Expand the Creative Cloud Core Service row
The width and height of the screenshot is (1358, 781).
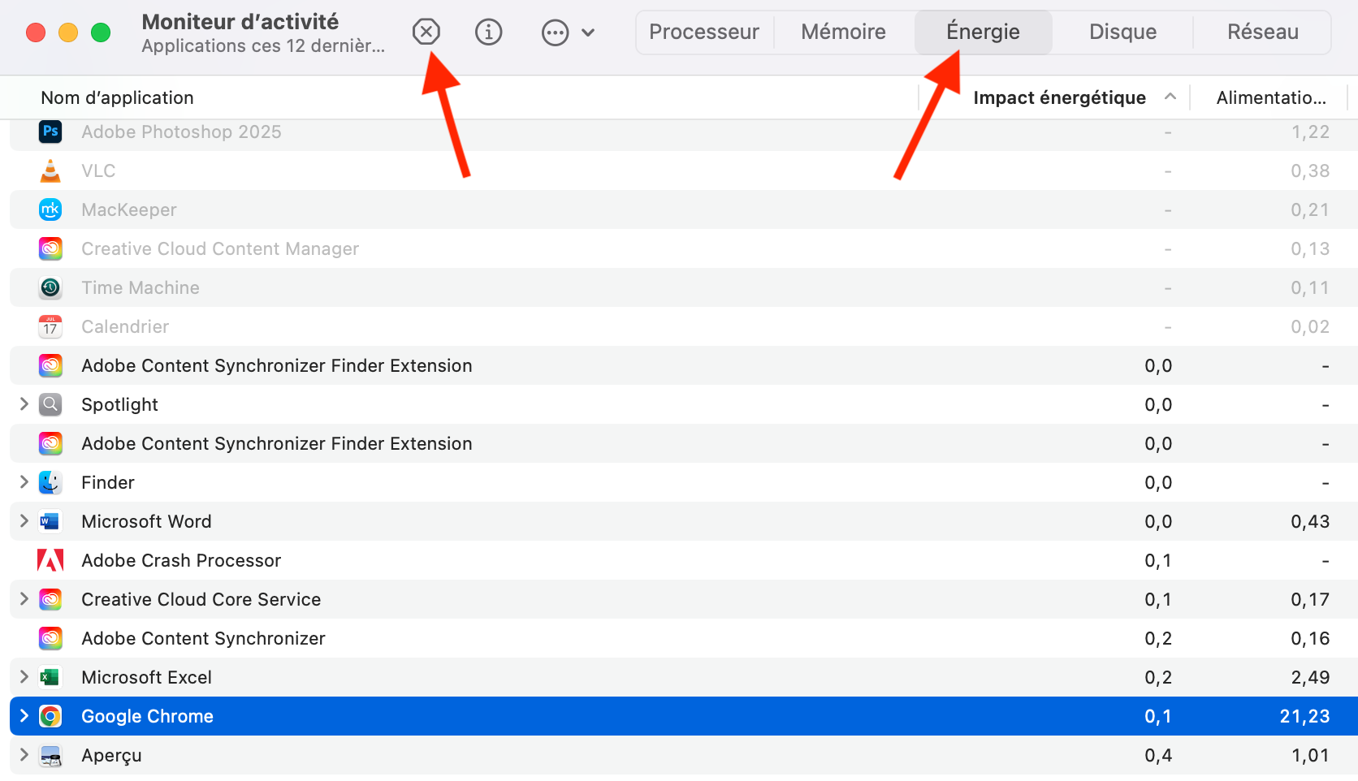[22, 599]
